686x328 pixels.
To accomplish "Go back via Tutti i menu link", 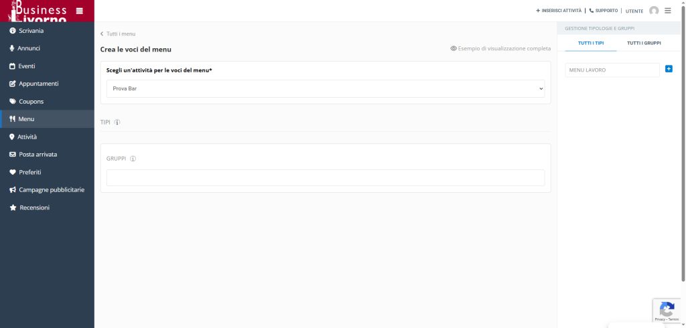I will pos(119,33).
